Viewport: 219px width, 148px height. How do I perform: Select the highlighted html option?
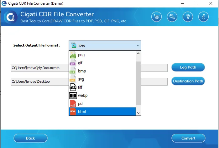point(102,111)
